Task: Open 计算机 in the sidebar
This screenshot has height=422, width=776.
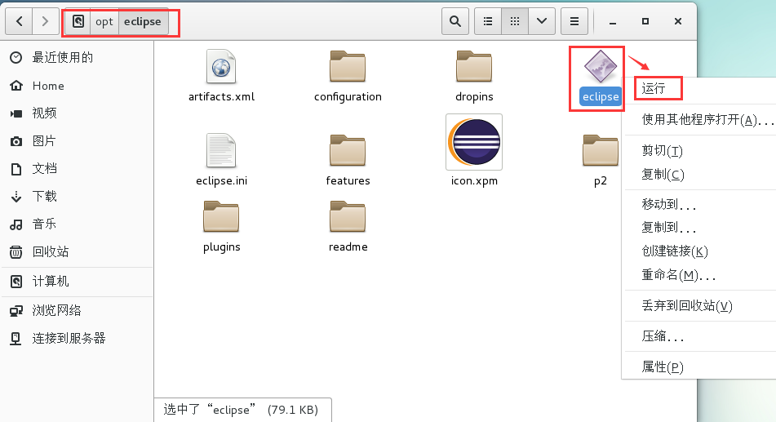Action: point(77,282)
